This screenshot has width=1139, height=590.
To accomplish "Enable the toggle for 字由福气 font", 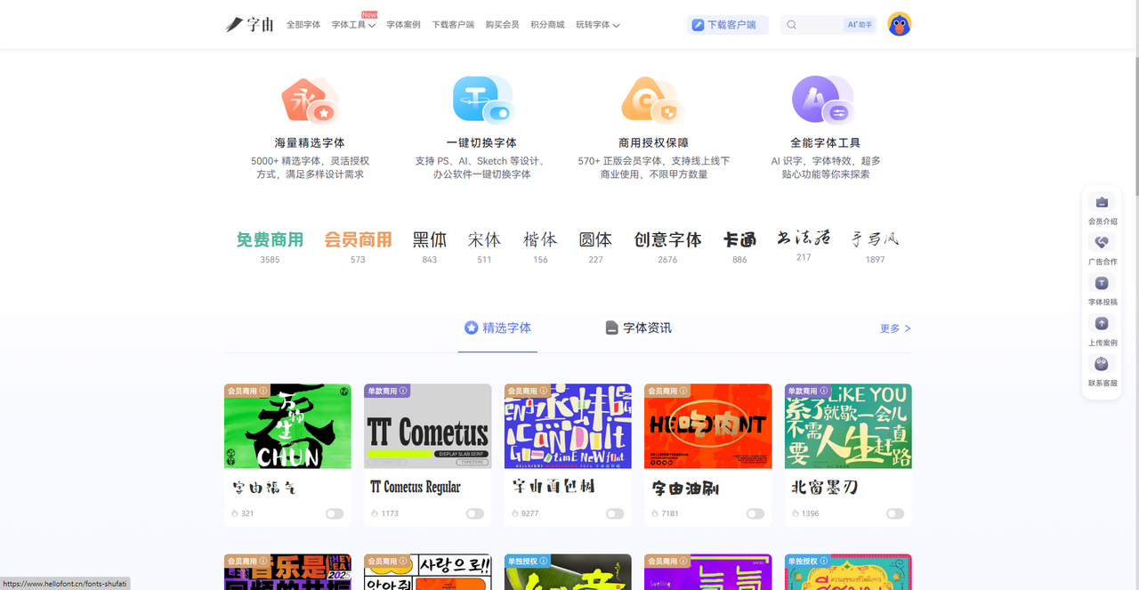I will click(x=335, y=513).
